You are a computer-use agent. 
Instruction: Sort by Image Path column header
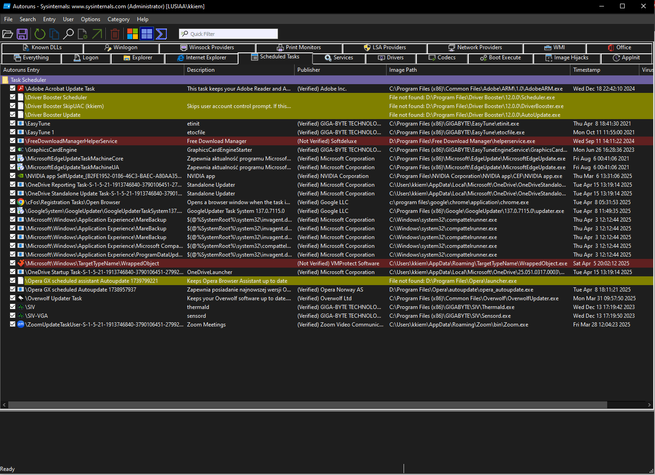478,70
